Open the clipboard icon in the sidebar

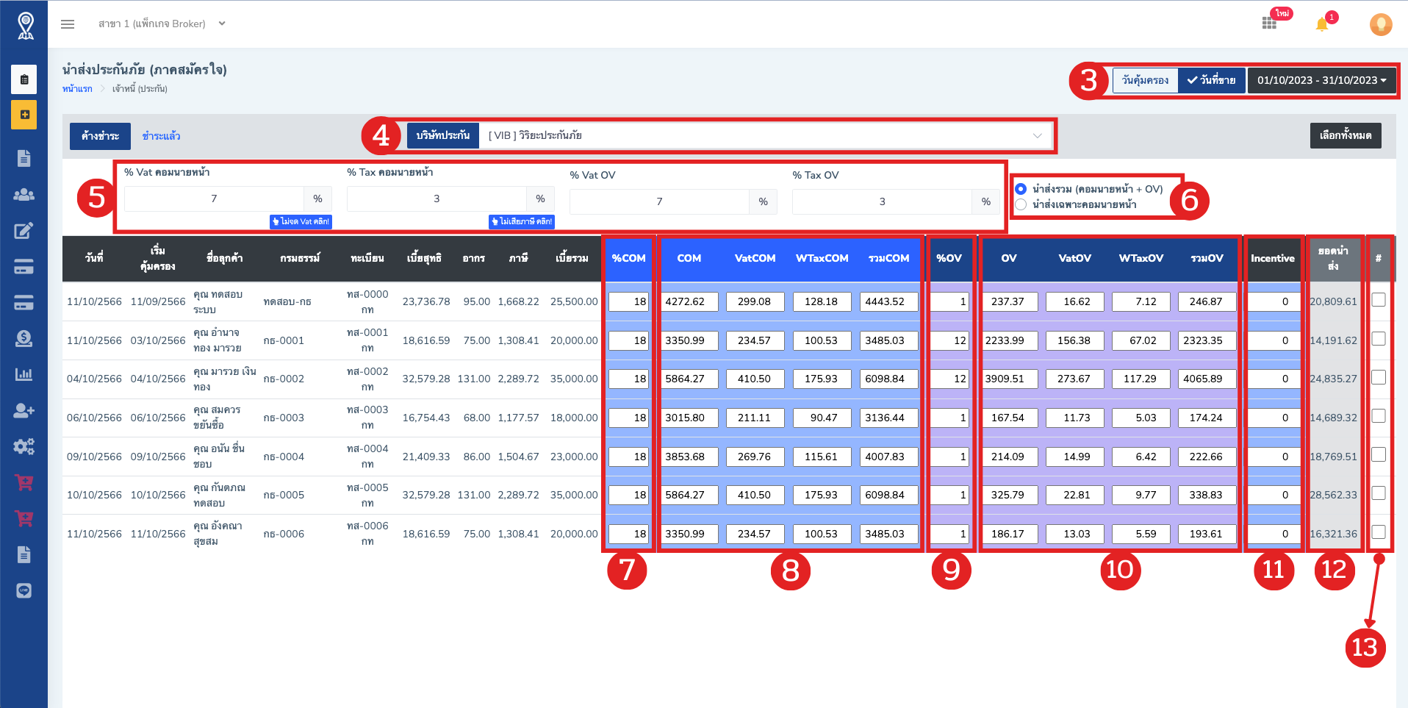(24, 79)
